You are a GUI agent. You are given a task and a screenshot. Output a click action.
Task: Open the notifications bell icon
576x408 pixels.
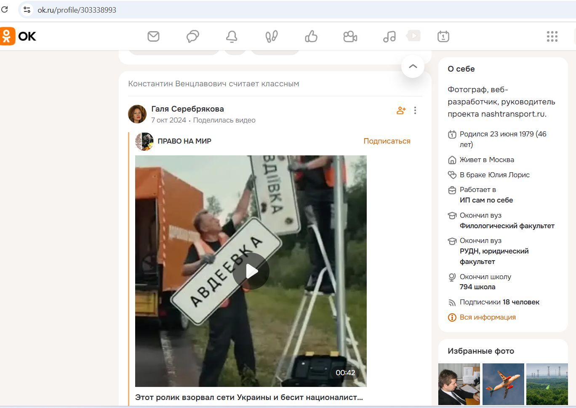coord(232,37)
